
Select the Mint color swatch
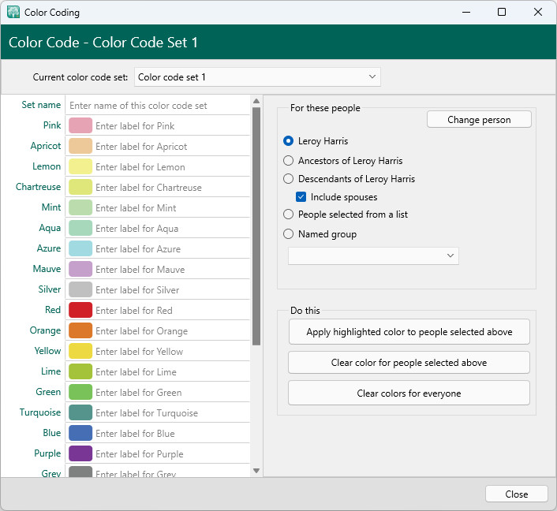click(x=80, y=207)
